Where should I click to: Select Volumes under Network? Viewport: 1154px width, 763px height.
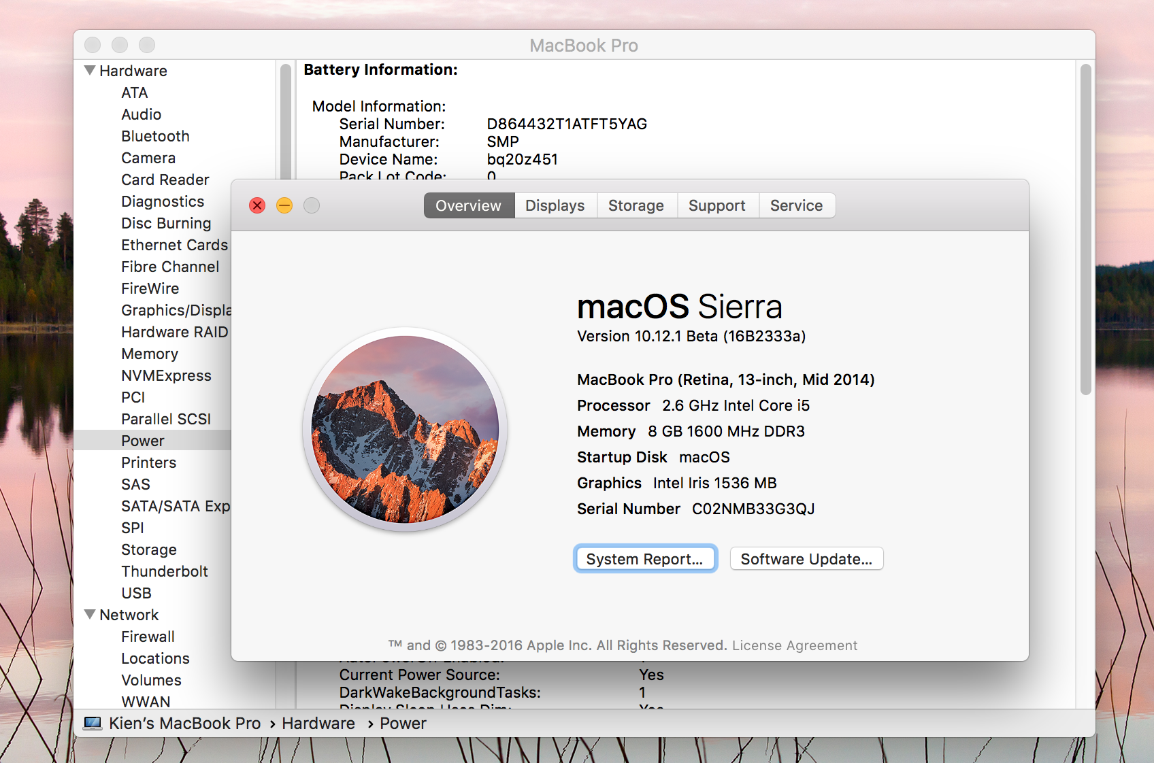[x=152, y=680]
